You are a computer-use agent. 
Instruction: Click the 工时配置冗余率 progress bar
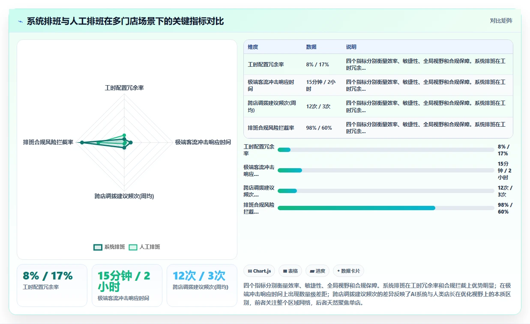(386, 150)
